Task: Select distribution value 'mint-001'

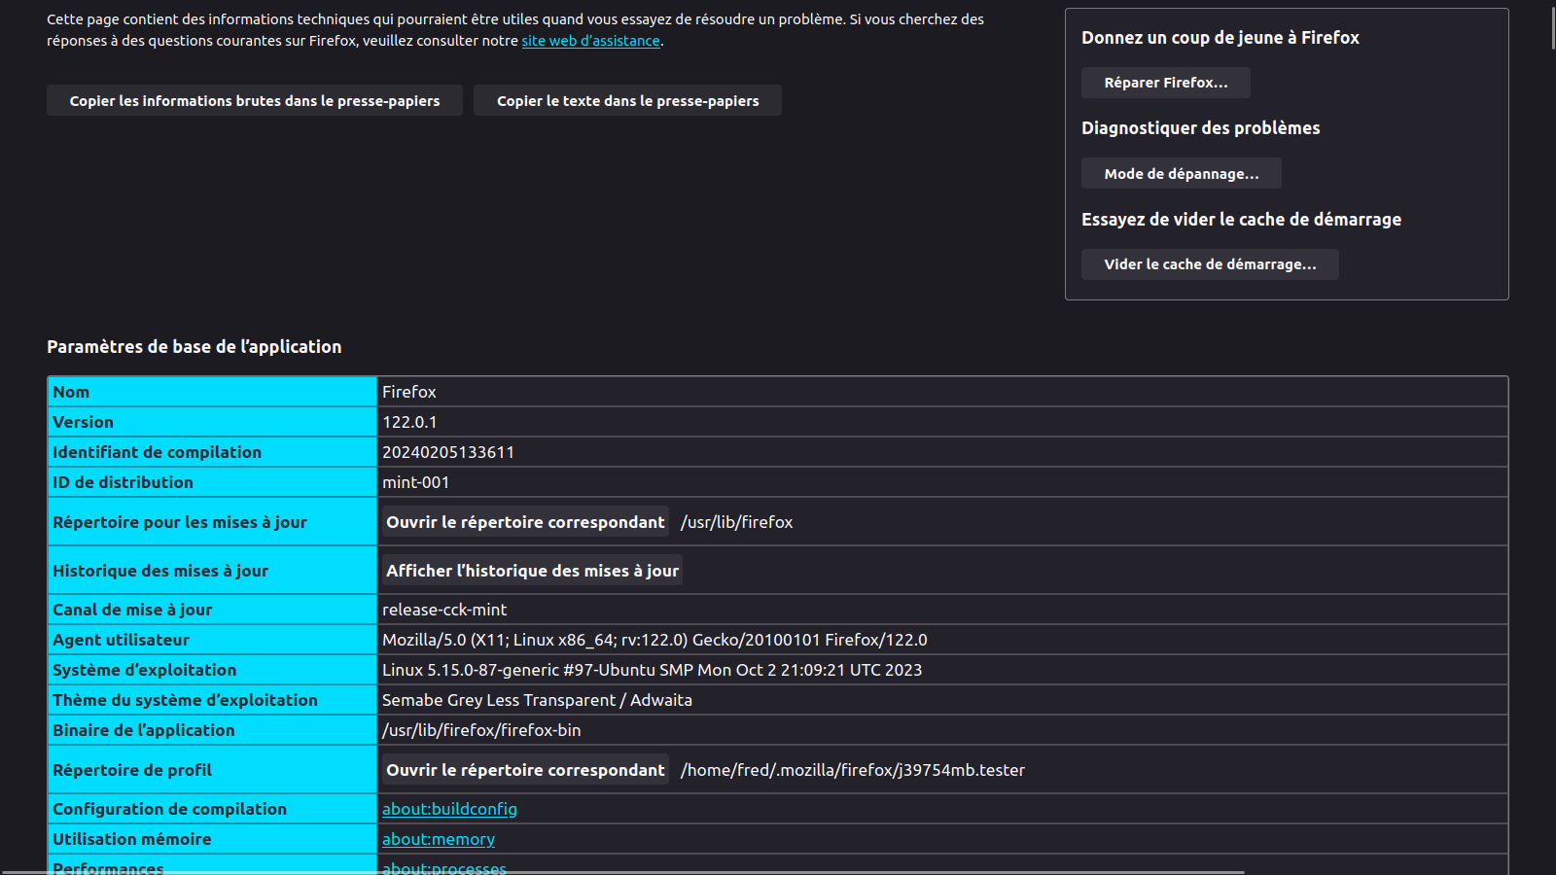Action: click(x=416, y=482)
